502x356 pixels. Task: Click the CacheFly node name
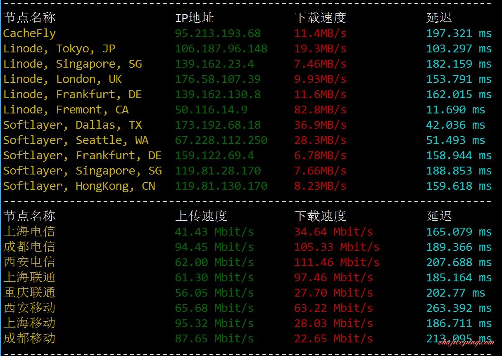tap(29, 33)
